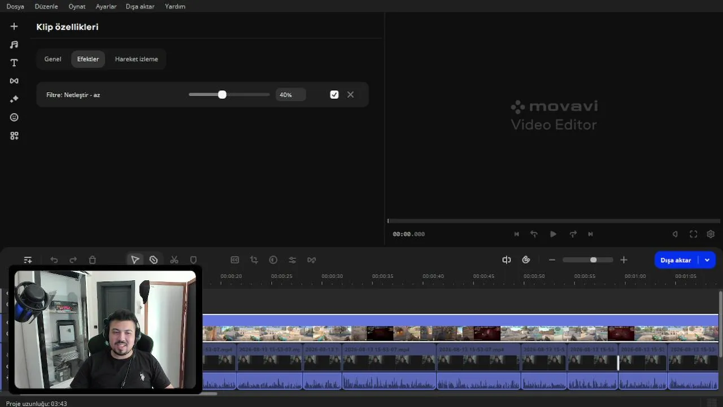This screenshot has width=723, height=407.
Task: Click the add track icon above timeline
Action: (28, 260)
